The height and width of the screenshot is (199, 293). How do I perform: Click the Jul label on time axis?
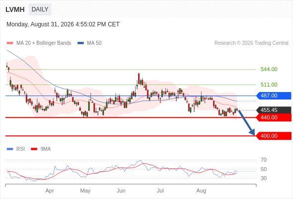(x=160, y=191)
